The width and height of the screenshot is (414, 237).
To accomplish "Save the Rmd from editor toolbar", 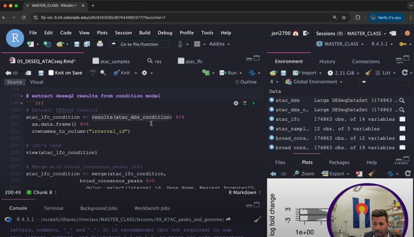I will 41,73.
